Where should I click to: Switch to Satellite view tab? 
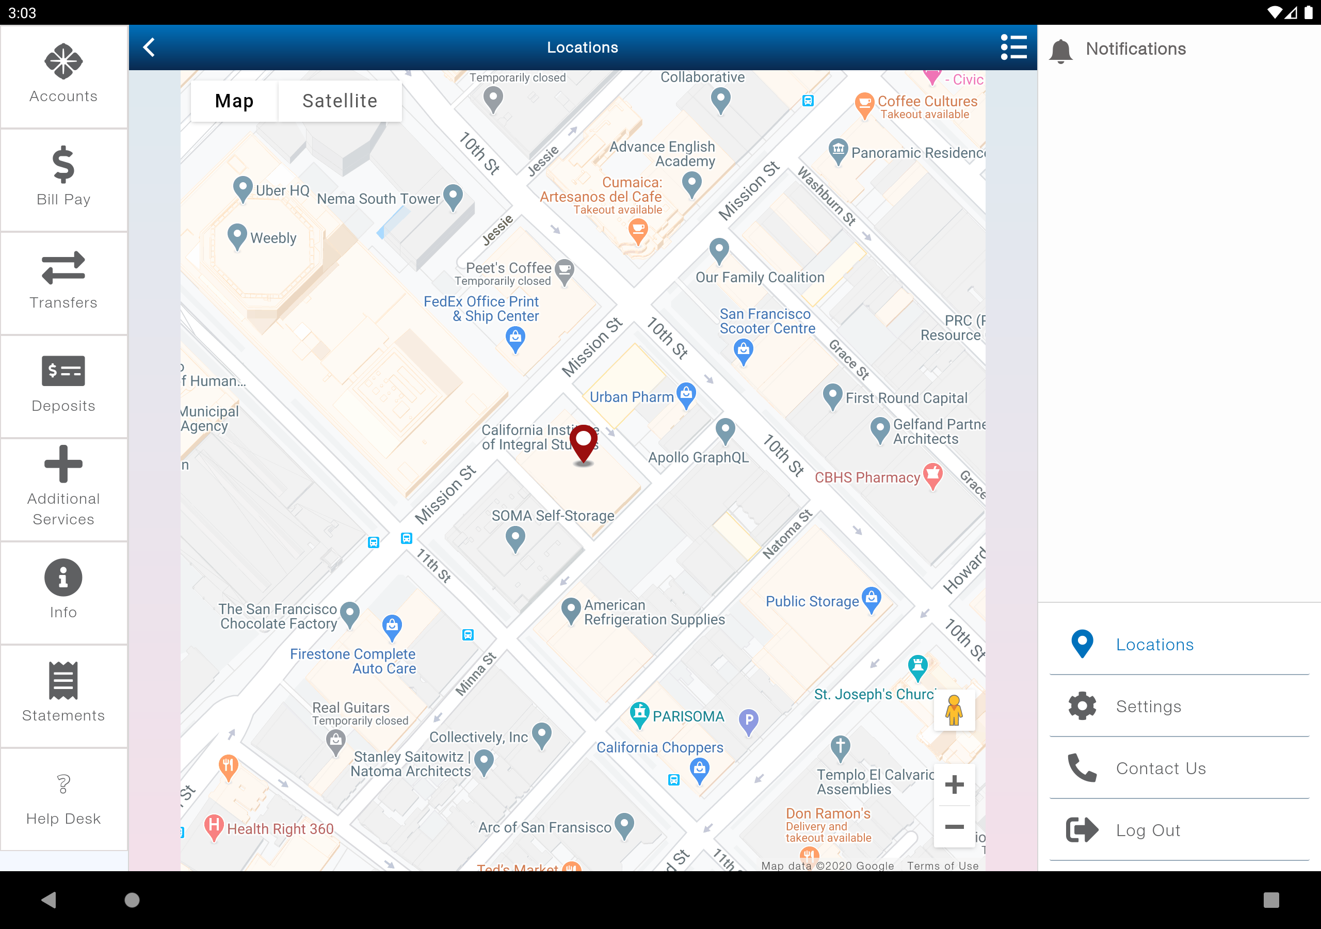click(x=340, y=101)
